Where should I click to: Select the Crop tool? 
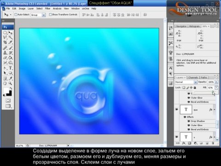point(5,42)
